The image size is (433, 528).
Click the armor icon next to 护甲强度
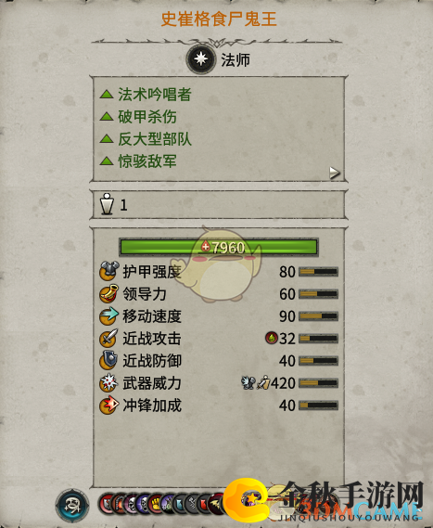(x=109, y=271)
